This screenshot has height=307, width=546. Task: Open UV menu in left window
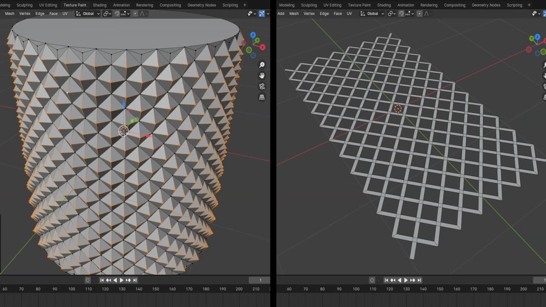click(x=65, y=14)
